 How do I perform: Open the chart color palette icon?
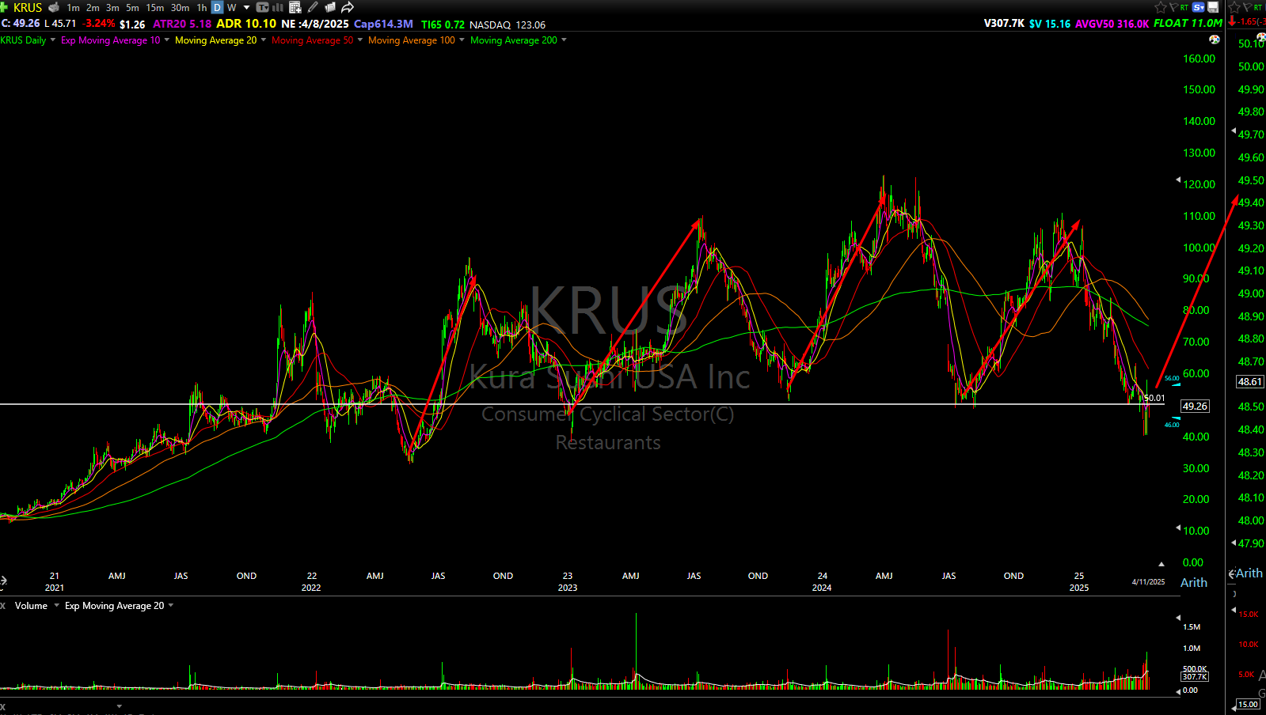click(x=1215, y=40)
